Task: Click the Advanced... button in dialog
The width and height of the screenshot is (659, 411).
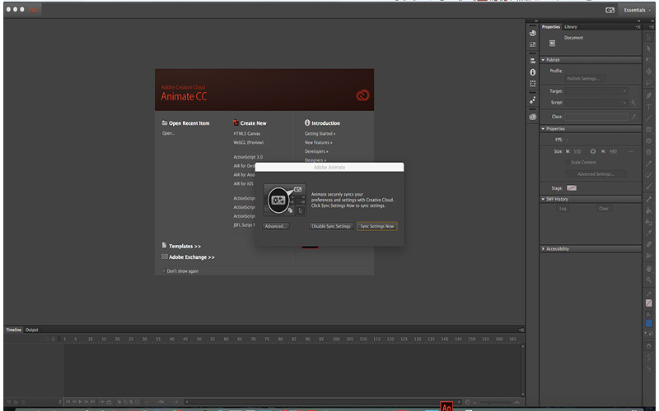Action: (x=276, y=227)
